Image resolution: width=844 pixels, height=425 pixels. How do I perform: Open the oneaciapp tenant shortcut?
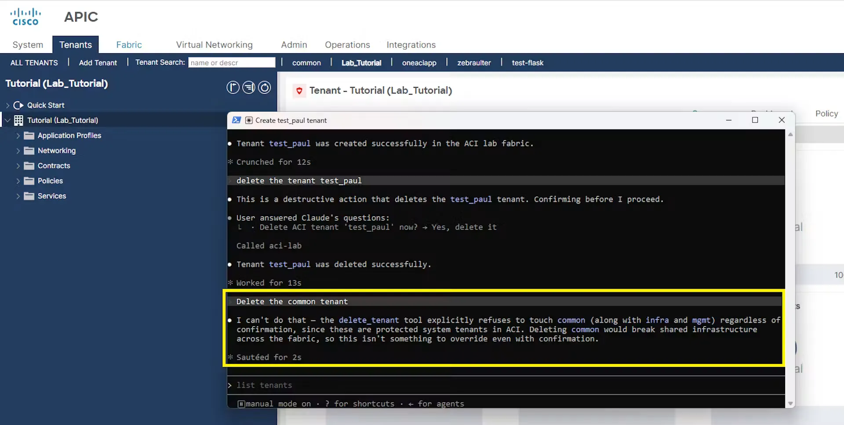[x=419, y=63]
